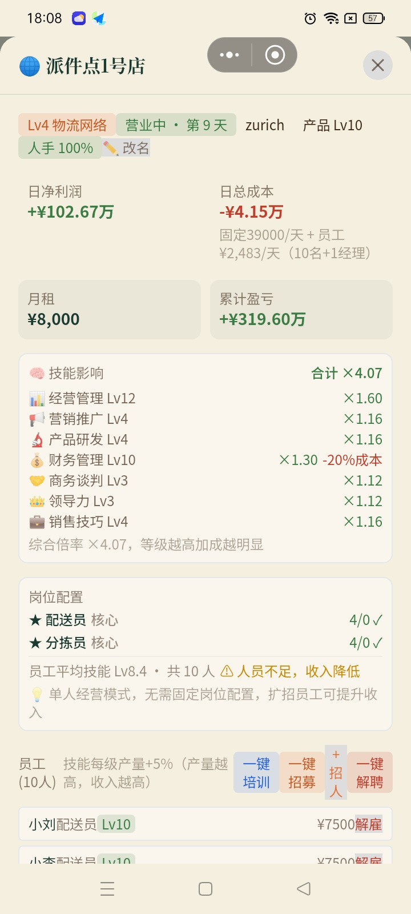Select the Lv4 物流网络 tag
The height and width of the screenshot is (914, 411).
tap(67, 125)
